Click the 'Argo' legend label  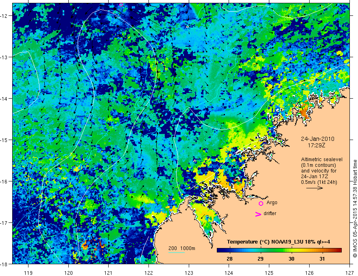[272, 203]
